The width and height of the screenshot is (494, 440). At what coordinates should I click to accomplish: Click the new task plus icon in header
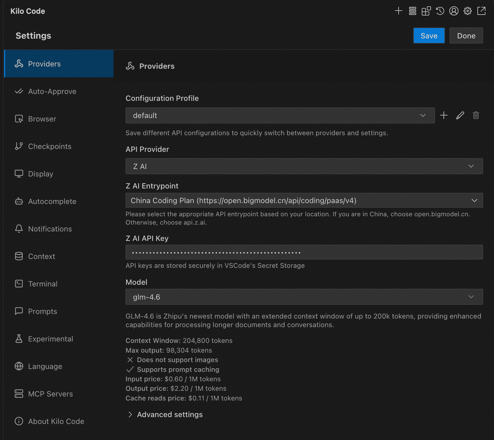point(398,11)
